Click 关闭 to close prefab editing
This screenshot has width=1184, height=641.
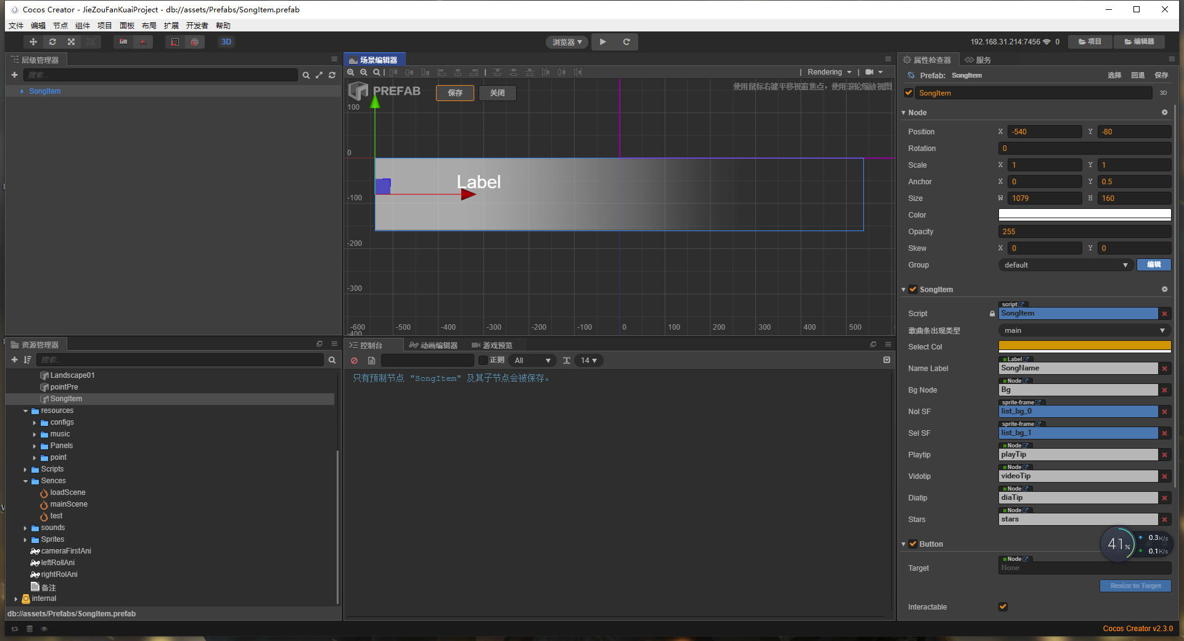tap(497, 93)
